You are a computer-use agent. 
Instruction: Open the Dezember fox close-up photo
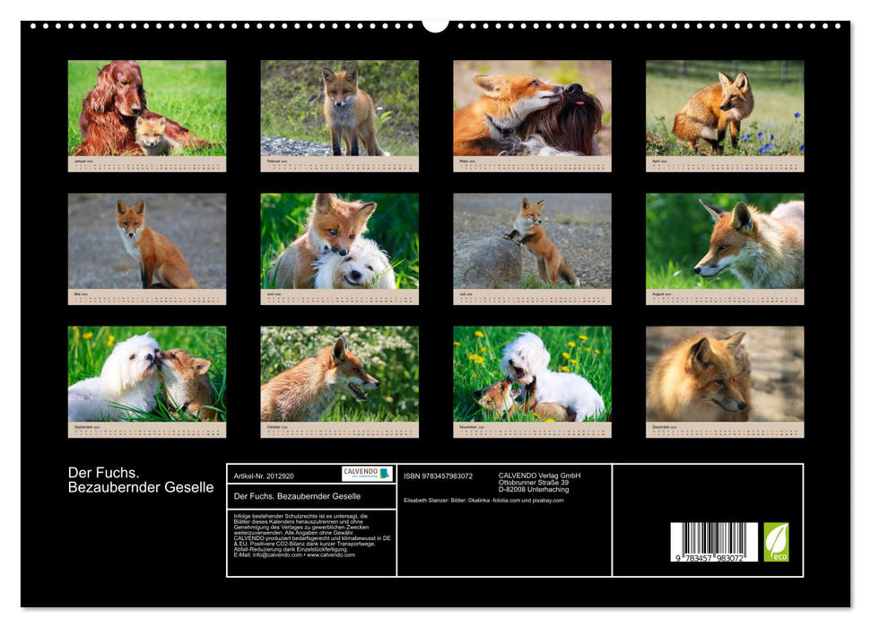pyautogui.click(x=725, y=377)
